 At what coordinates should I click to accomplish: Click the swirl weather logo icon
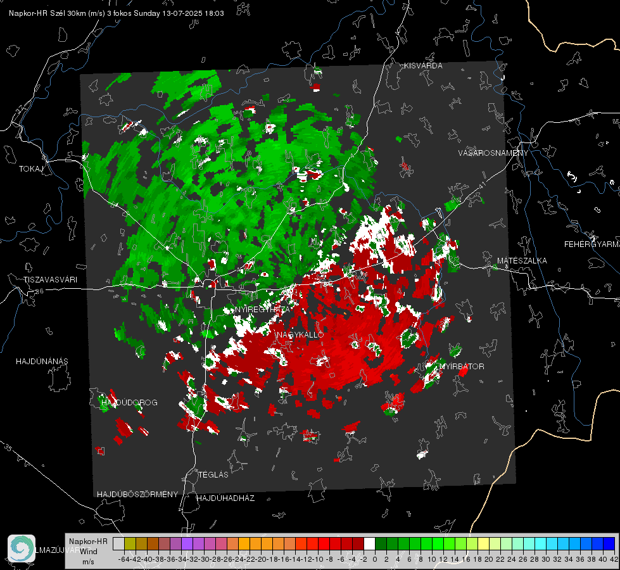tap(22, 548)
